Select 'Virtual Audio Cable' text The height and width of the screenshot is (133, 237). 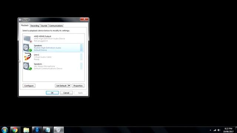[43, 57]
